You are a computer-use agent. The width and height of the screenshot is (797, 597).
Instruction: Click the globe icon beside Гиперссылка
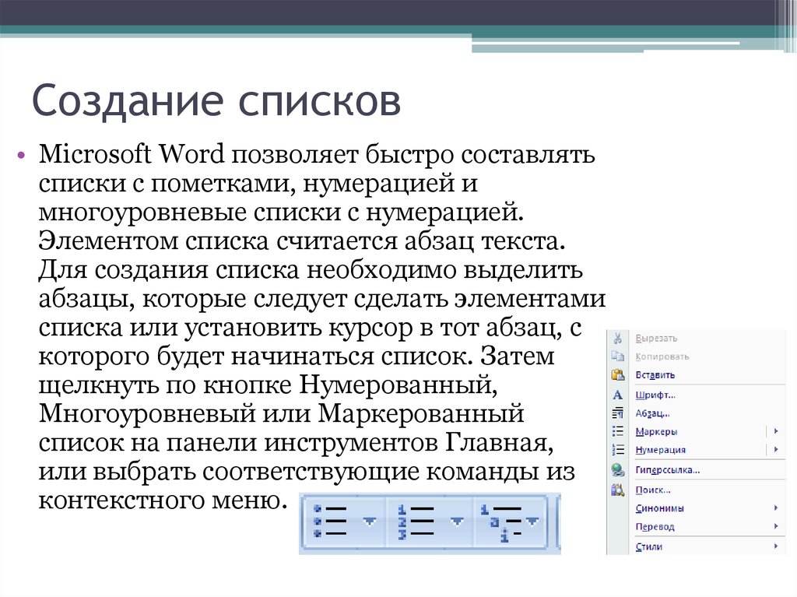(617, 470)
